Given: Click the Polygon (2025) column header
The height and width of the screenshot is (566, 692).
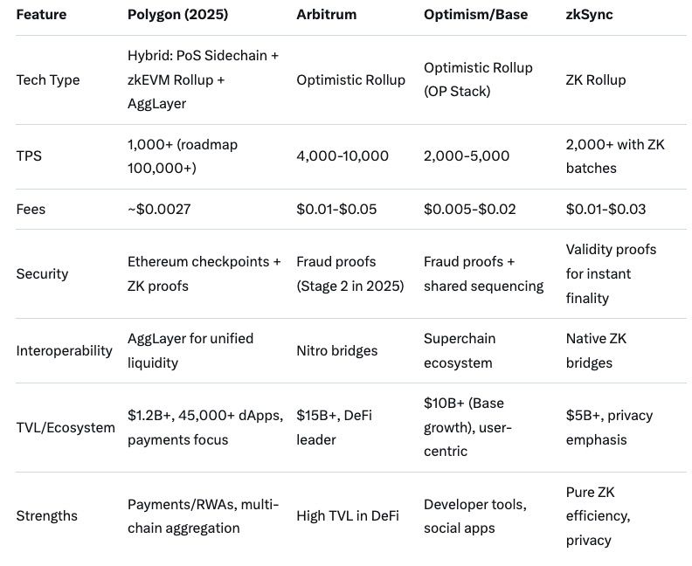Looking at the screenshot, I should coord(178,15).
